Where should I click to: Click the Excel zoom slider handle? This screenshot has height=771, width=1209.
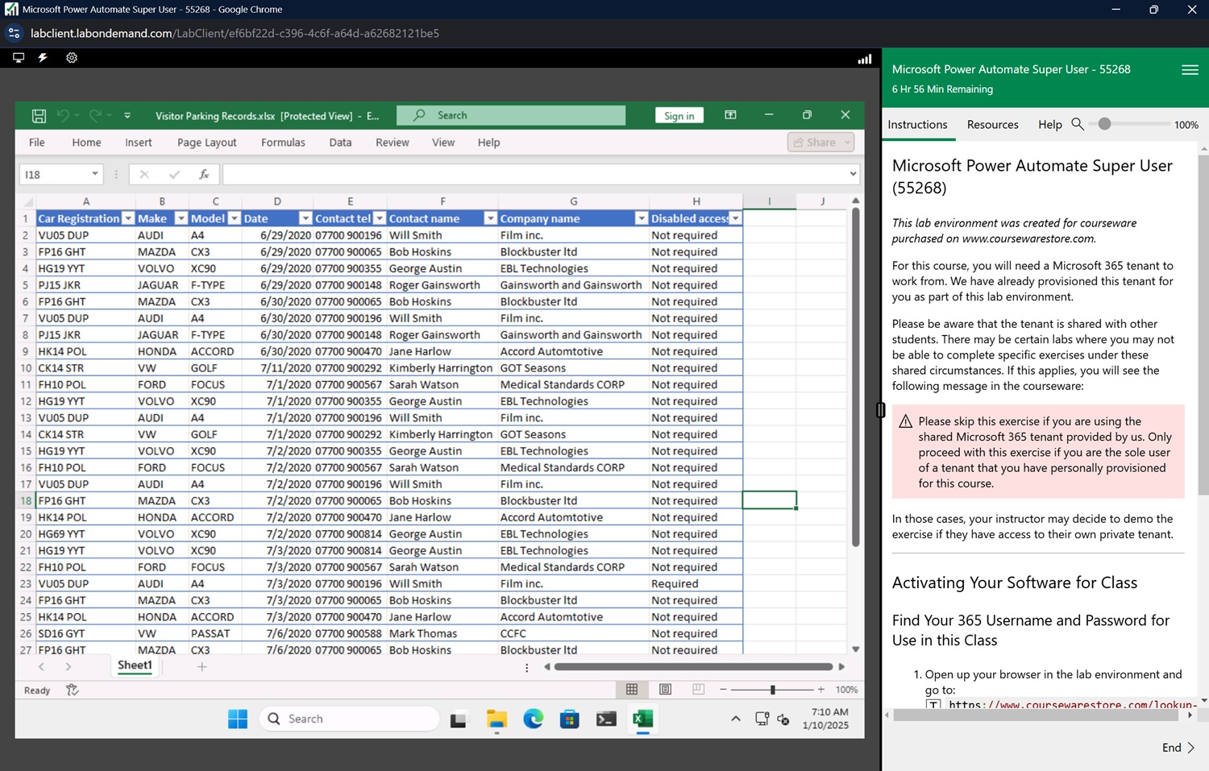(772, 690)
